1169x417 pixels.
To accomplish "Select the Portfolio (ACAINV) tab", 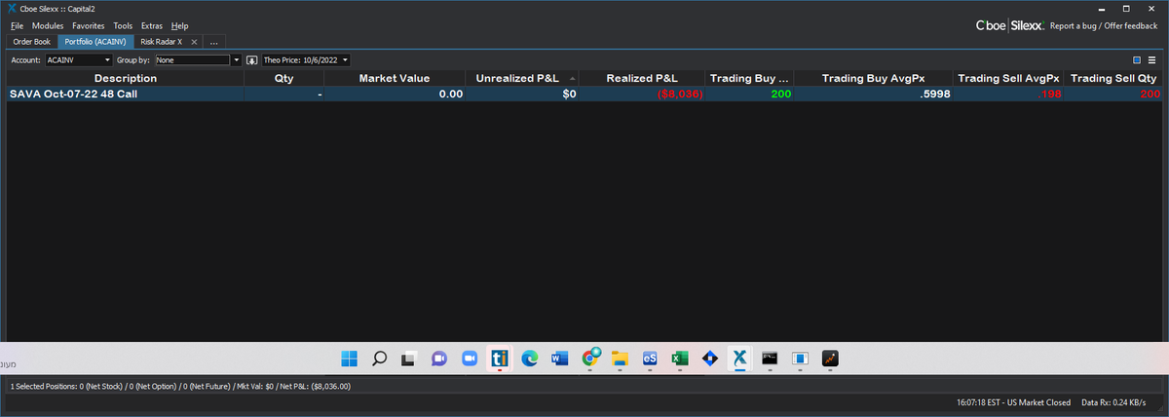I will coord(94,42).
